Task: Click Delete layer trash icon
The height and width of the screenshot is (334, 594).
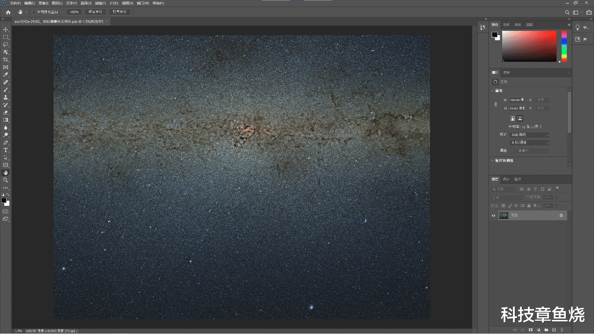Action: 562,330
